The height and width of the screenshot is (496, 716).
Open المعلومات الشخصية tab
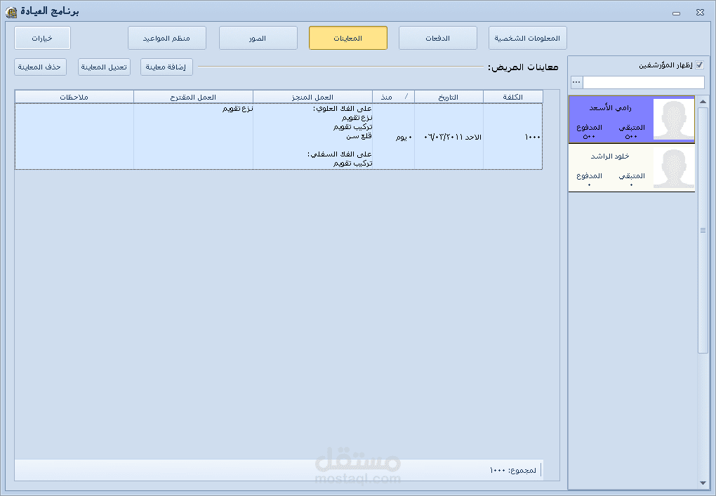tap(527, 38)
